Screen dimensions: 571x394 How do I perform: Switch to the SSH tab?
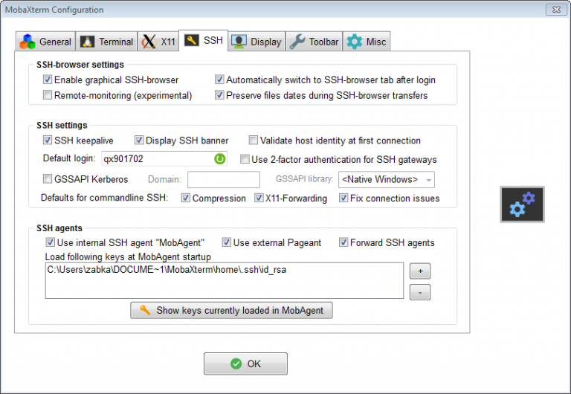[x=203, y=40]
